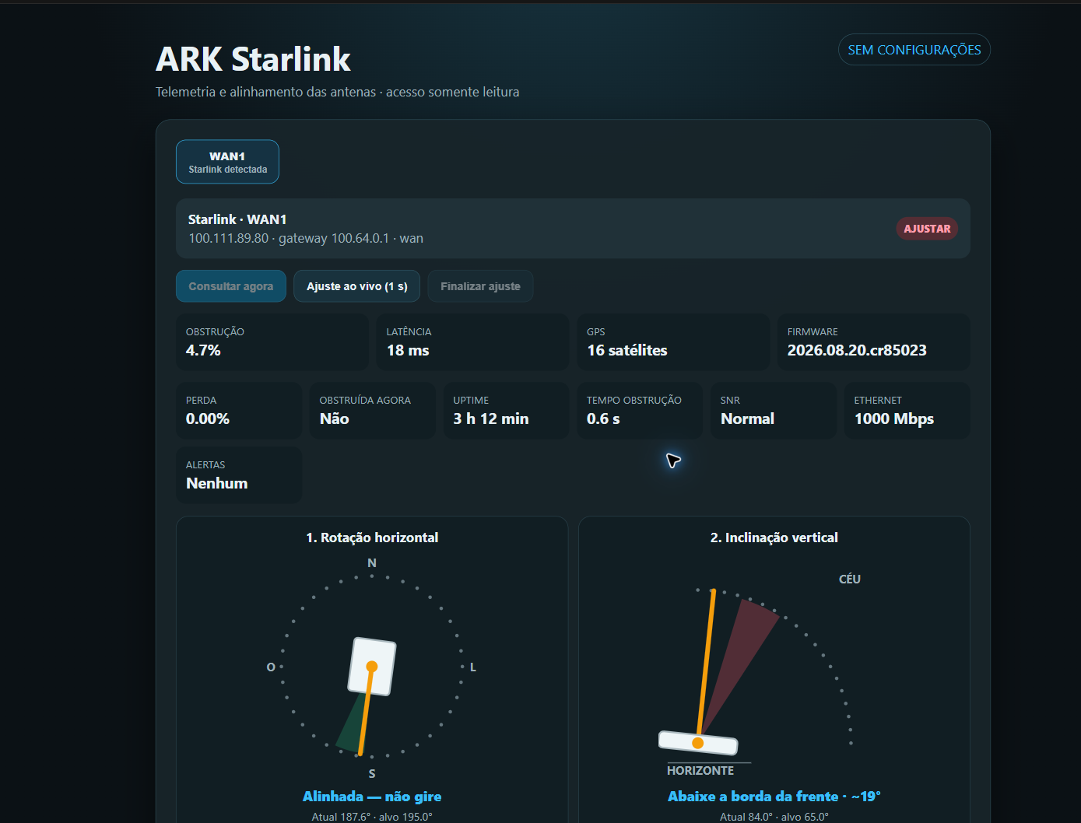Select the WAN1 Starlink detectada tab
This screenshot has height=823, width=1081.
(227, 162)
